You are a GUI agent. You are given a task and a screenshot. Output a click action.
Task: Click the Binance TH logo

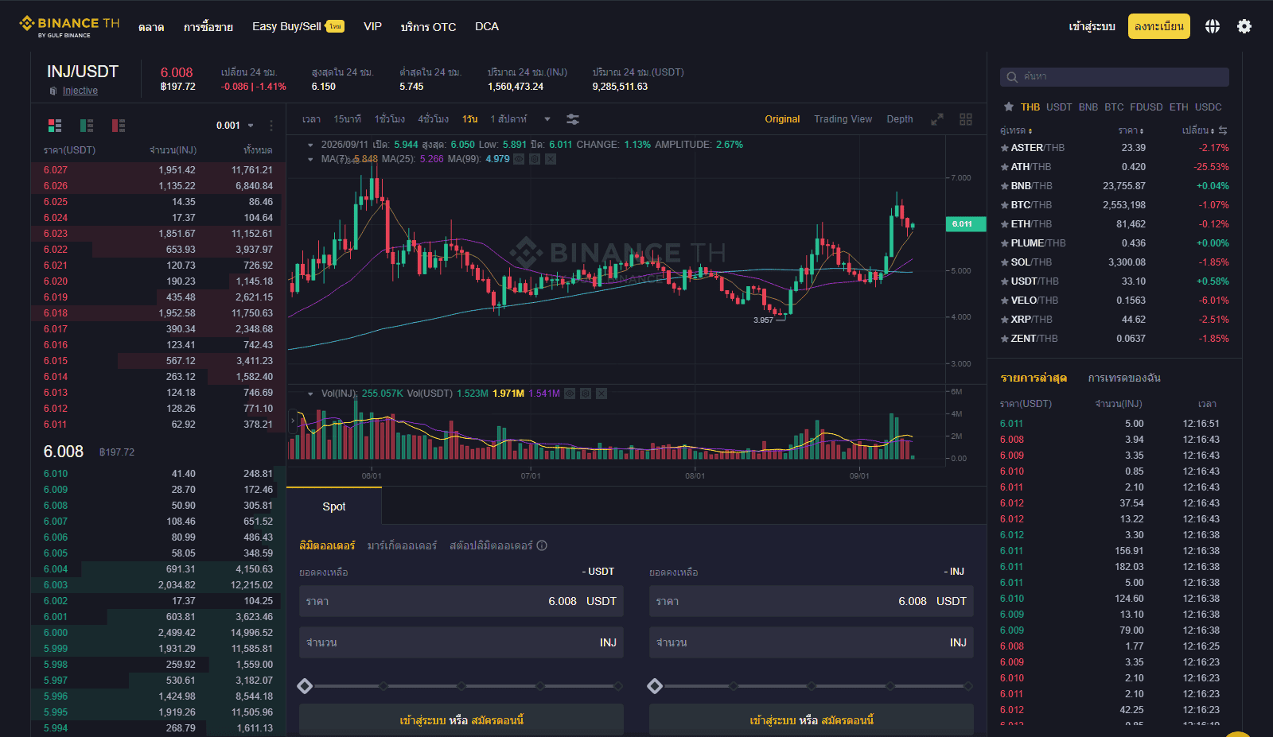point(69,26)
